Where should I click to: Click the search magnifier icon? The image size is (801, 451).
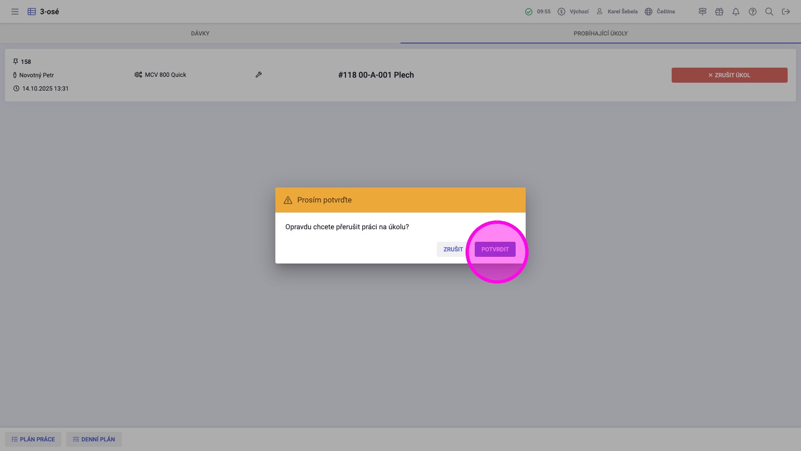(769, 12)
